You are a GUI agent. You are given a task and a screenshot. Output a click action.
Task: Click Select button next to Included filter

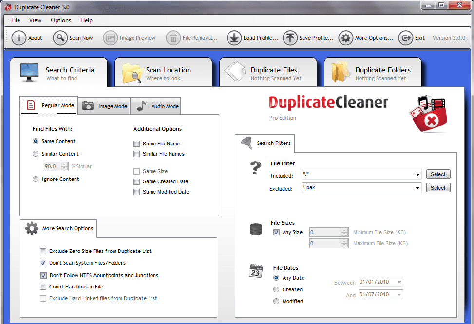click(x=438, y=174)
